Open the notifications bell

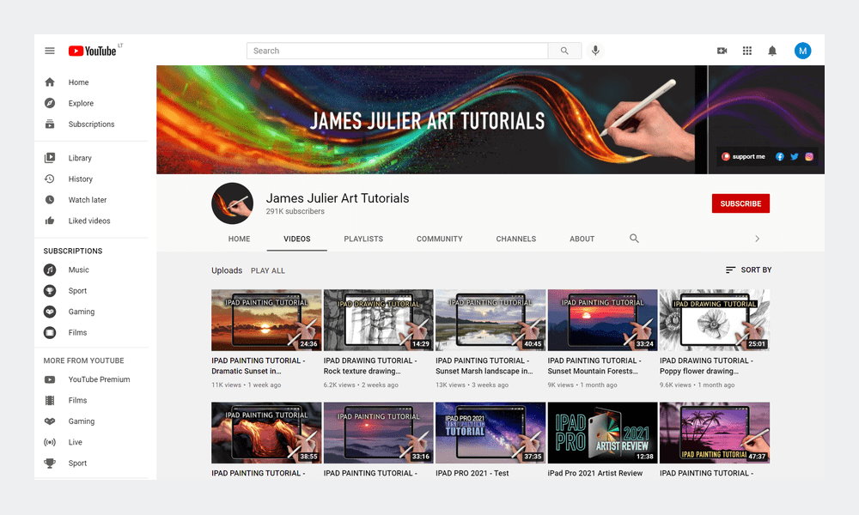pyautogui.click(x=772, y=51)
